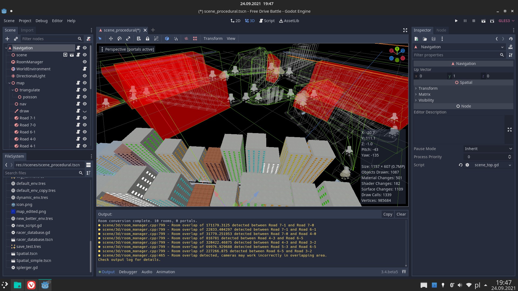Click the instance child scene link icon
This screenshot has width=518, height=291.
point(16,39)
